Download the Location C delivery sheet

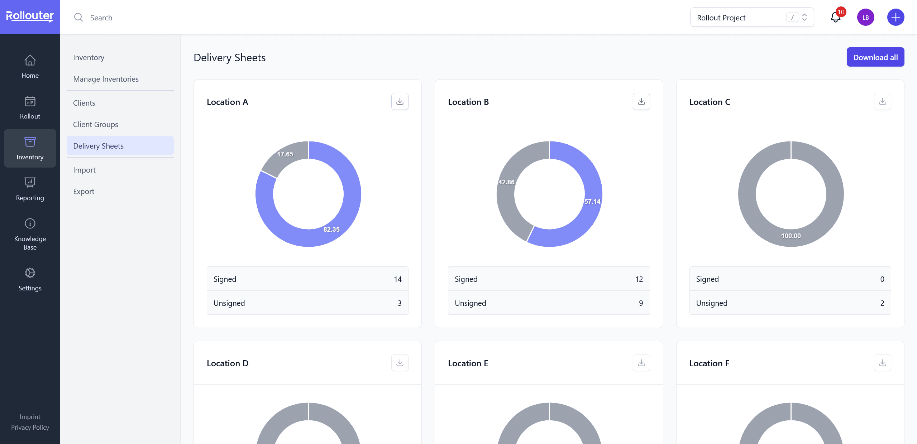[x=882, y=101]
